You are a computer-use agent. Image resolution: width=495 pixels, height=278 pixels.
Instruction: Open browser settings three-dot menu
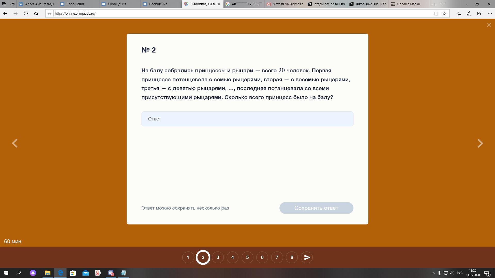click(490, 13)
